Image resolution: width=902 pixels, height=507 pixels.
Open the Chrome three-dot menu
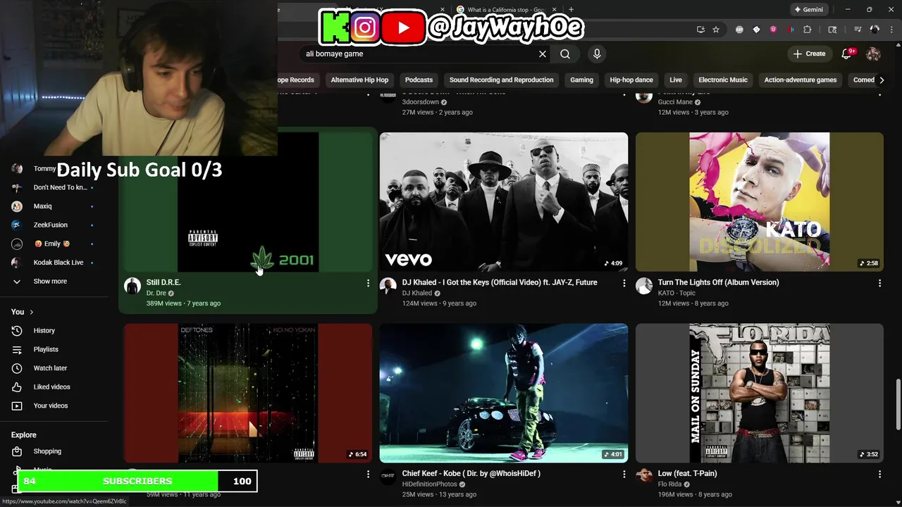[890, 30]
